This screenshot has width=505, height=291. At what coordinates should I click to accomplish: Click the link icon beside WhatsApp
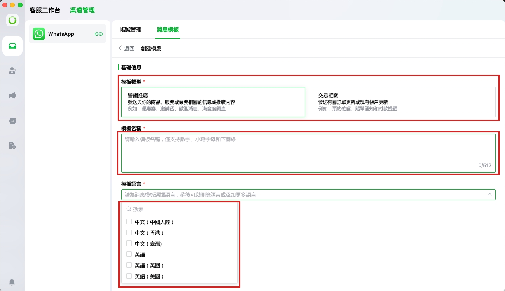pyautogui.click(x=99, y=34)
